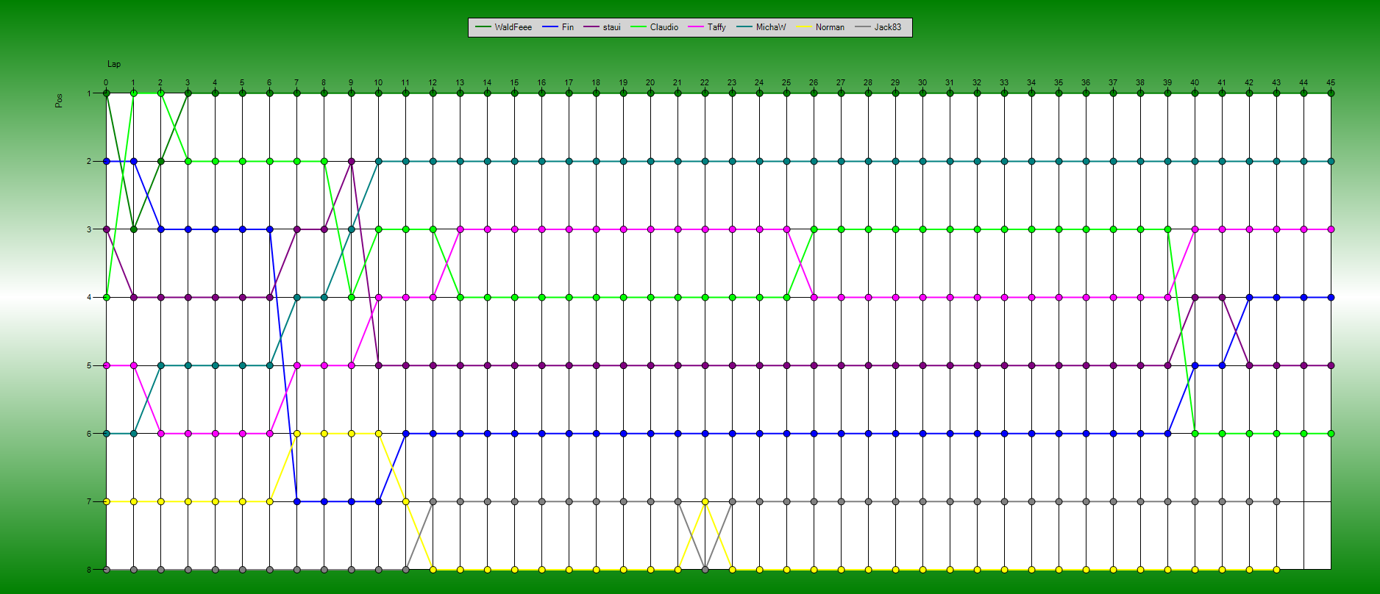Click the Taffy legend entry
This screenshot has height=594, width=1380.
[x=716, y=27]
